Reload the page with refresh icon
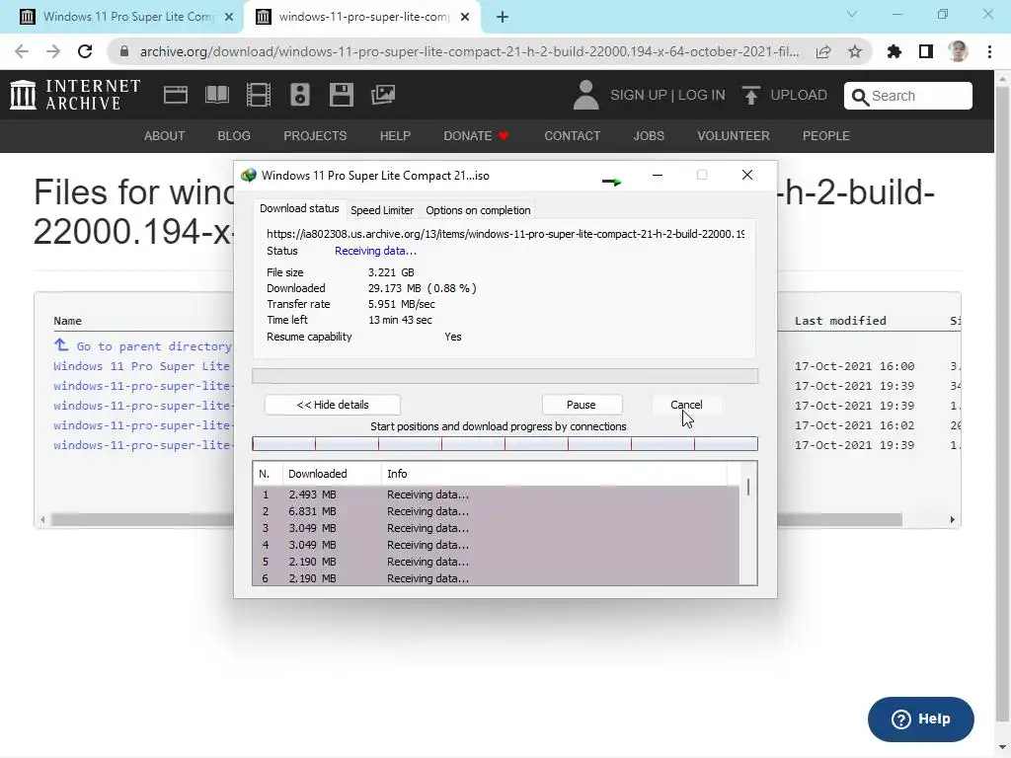The width and height of the screenshot is (1011, 758). tap(85, 51)
